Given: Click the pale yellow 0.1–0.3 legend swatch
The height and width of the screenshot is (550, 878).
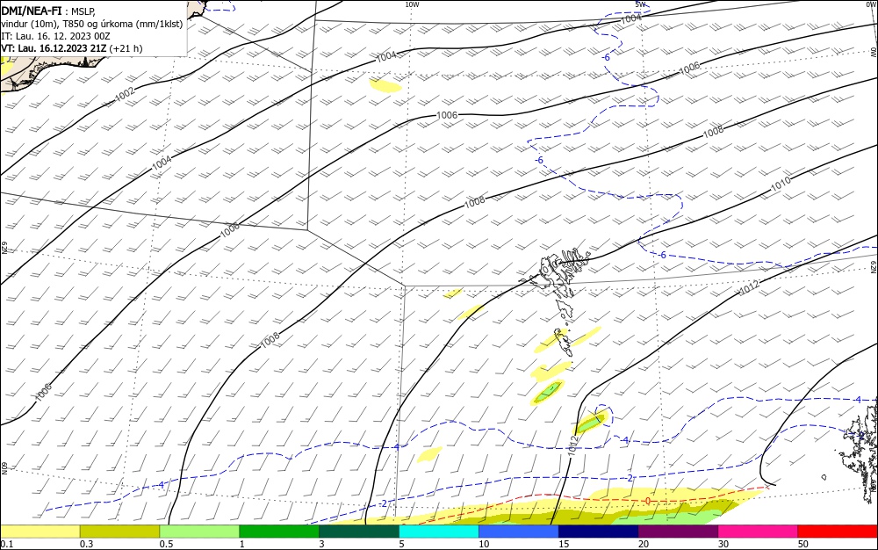Looking at the screenshot, I should (40, 532).
